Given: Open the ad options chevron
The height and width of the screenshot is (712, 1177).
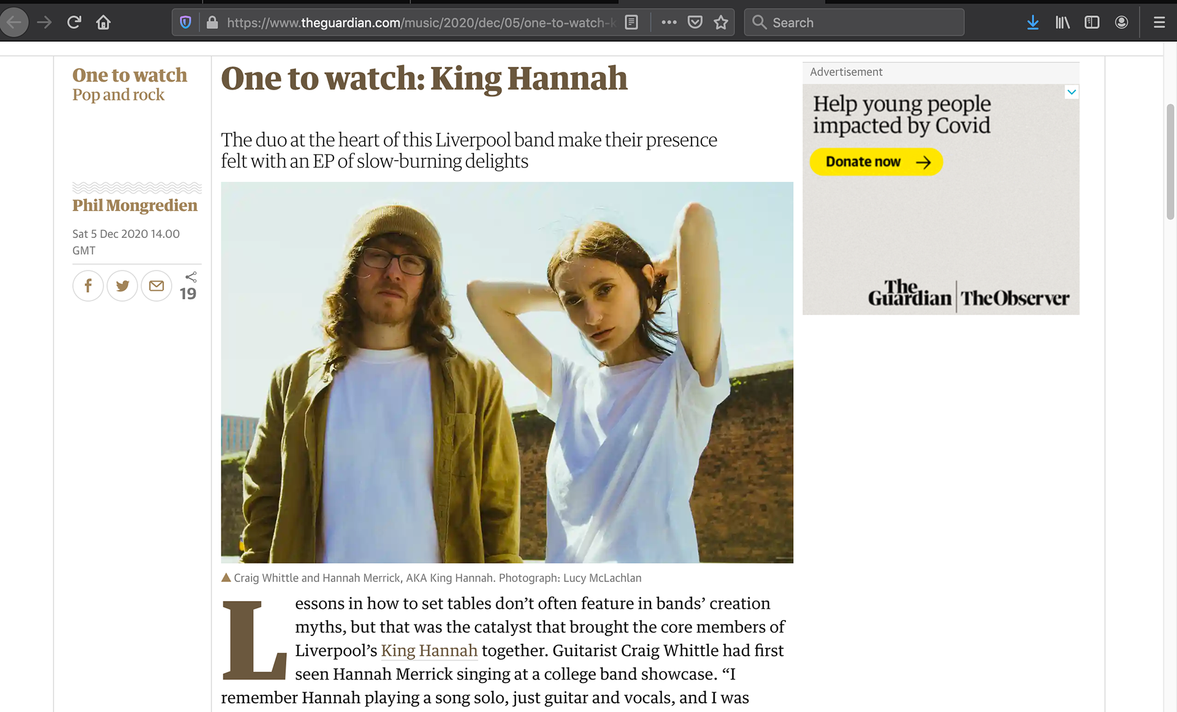Looking at the screenshot, I should [1071, 92].
